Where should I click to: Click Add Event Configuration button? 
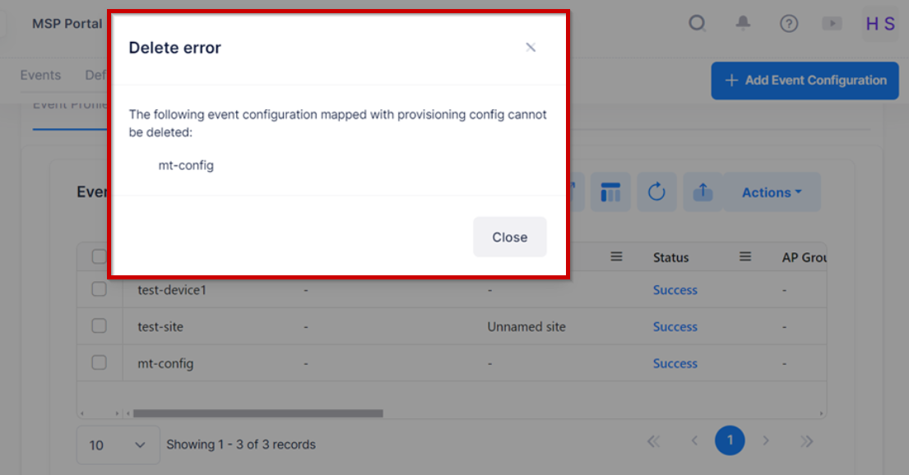click(x=805, y=81)
